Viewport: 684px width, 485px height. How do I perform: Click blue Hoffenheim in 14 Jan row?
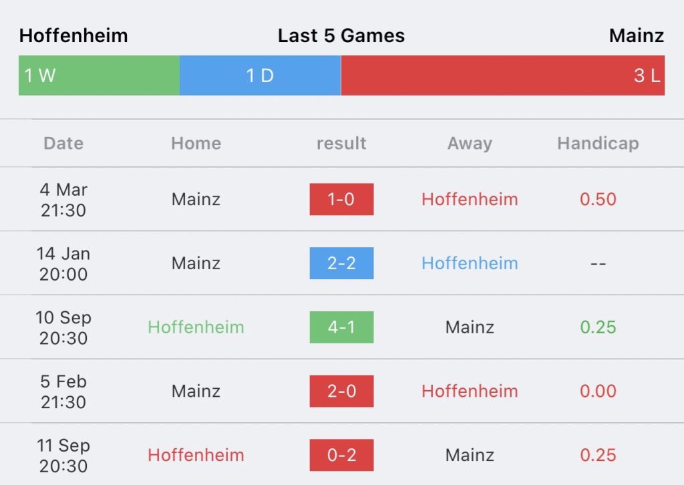pyautogui.click(x=470, y=263)
